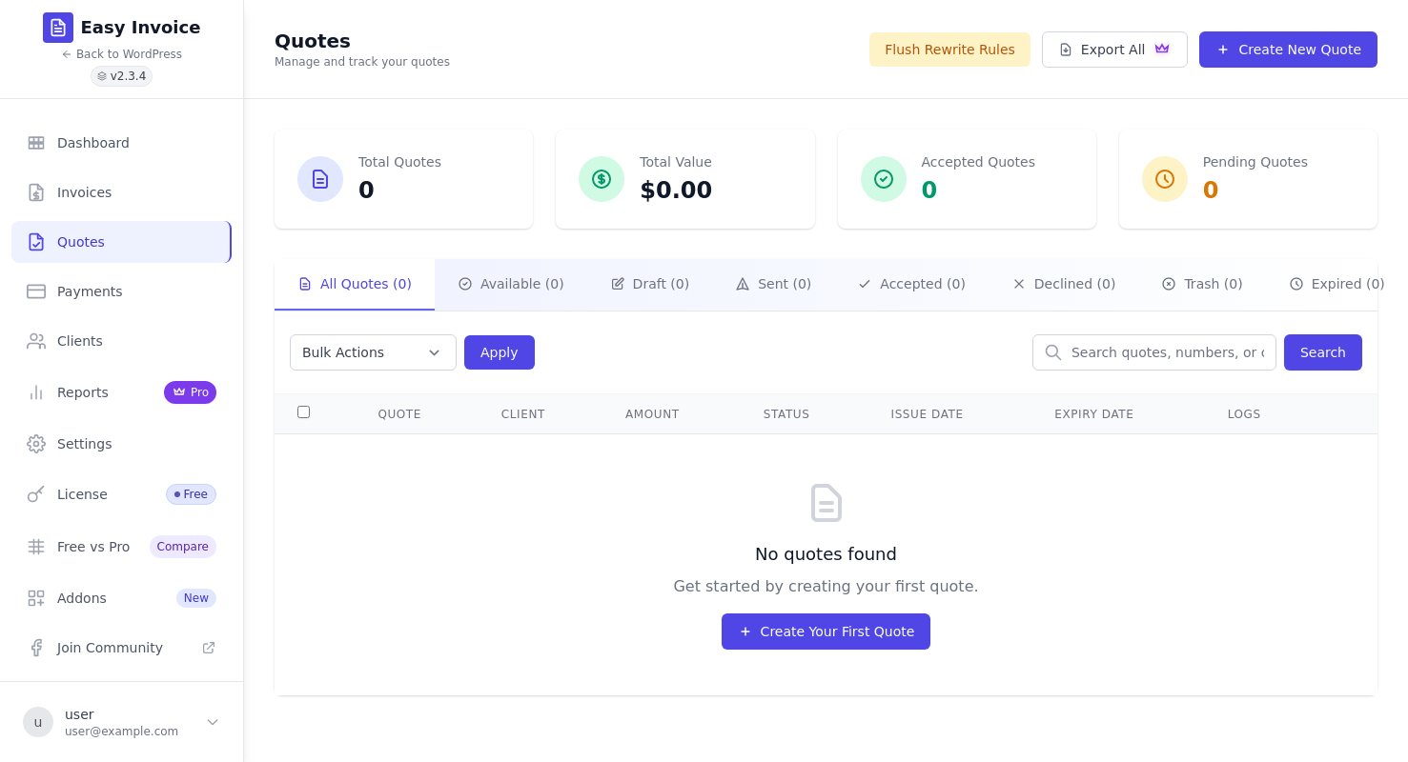Switch to the Draft (0) tab

[650, 284]
